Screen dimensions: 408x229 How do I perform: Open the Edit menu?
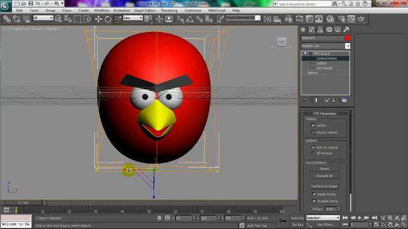tap(19, 10)
